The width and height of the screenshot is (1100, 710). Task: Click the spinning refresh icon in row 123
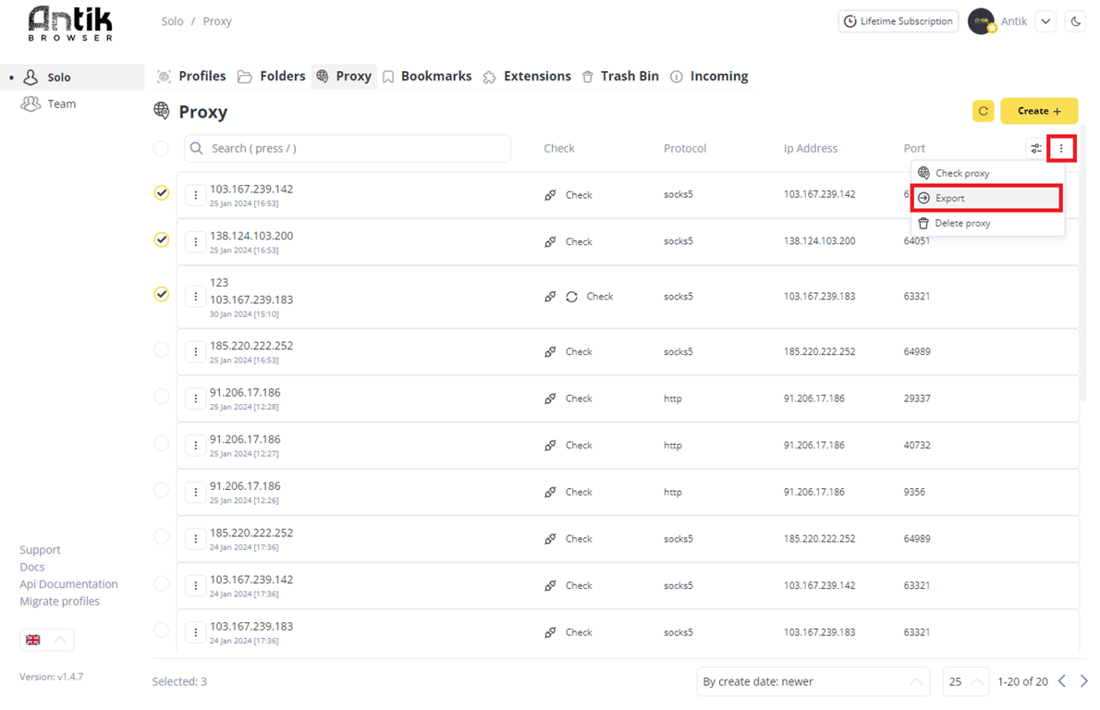[x=572, y=297]
